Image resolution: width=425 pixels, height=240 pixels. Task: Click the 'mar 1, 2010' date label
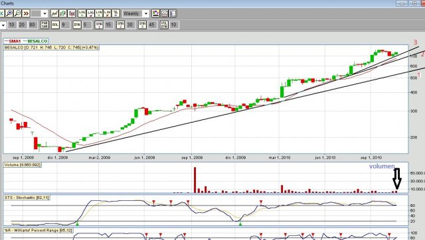280,158
